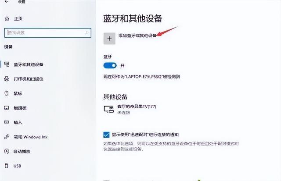Open the USB device icon
The image size is (281, 181).
click(x=7, y=166)
